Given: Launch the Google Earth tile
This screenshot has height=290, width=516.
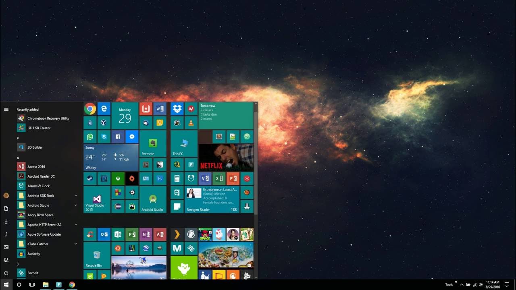Looking at the screenshot, I should tap(146, 248).
